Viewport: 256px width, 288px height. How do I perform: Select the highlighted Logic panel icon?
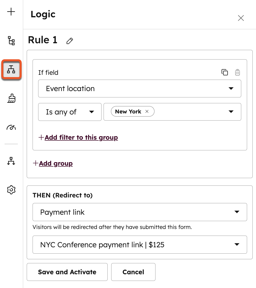coord(11,69)
